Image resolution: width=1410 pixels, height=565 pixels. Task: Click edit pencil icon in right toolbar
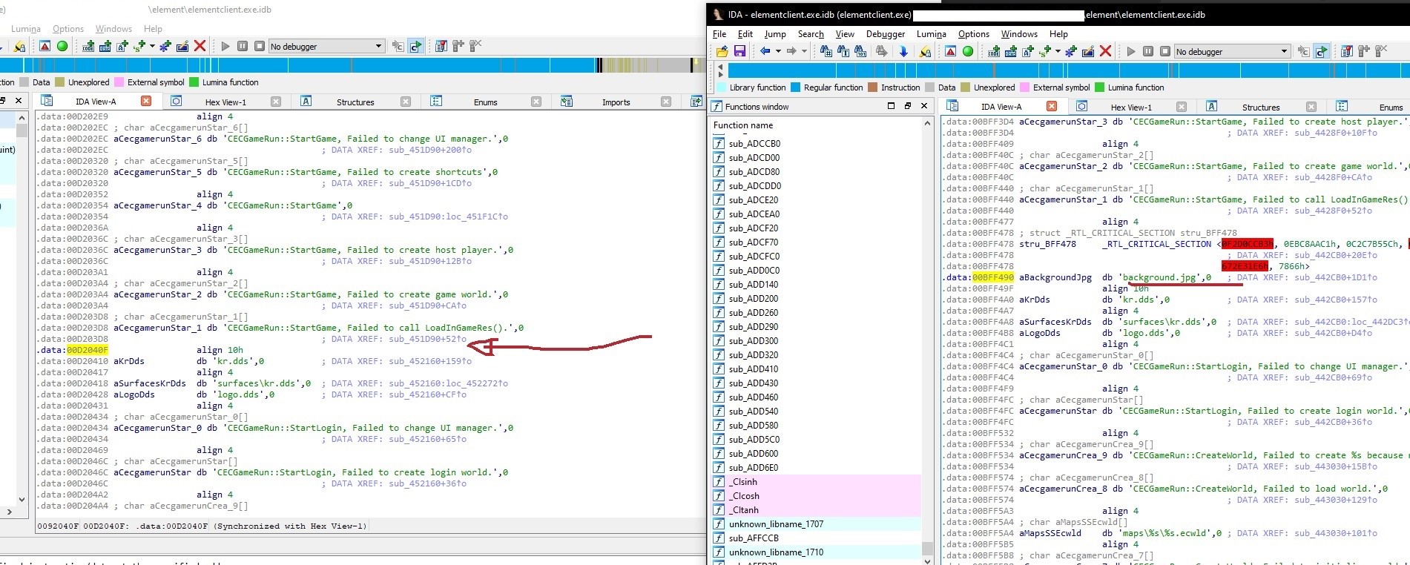coord(1088,51)
